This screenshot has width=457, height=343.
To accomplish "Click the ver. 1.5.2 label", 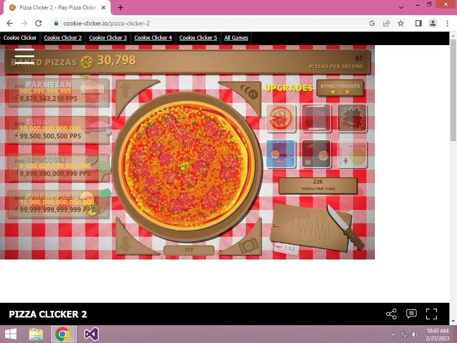I will point(285,248).
